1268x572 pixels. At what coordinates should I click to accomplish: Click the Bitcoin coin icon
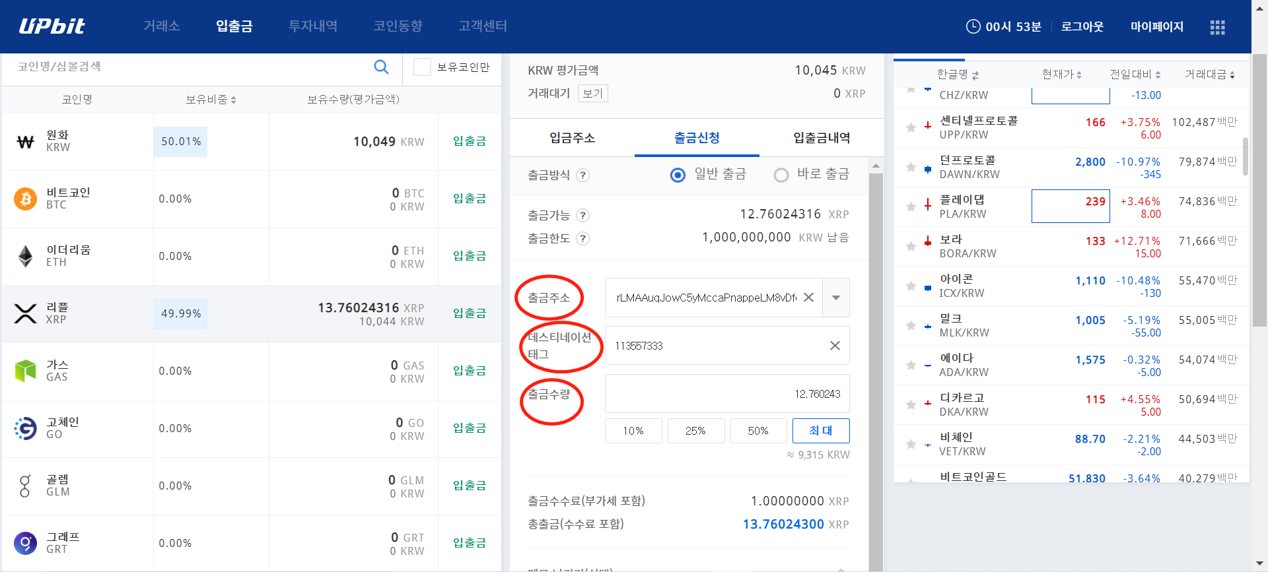pos(25,199)
